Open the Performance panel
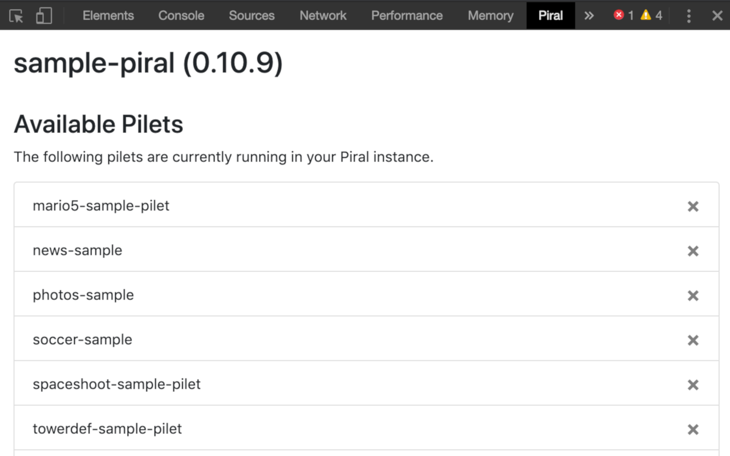This screenshot has width=730, height=456. tap(407, 15)
